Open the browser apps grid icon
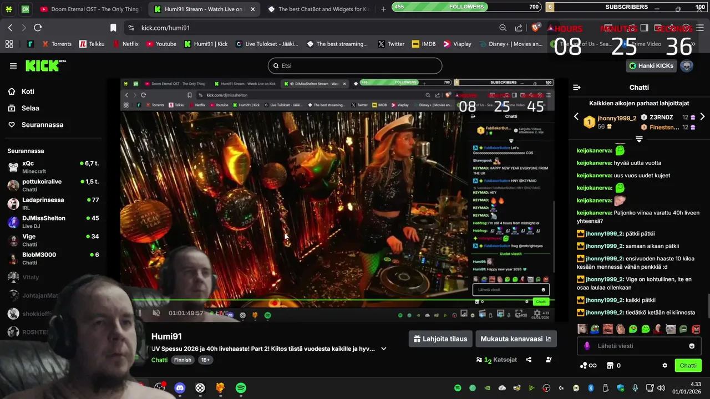 9,44
